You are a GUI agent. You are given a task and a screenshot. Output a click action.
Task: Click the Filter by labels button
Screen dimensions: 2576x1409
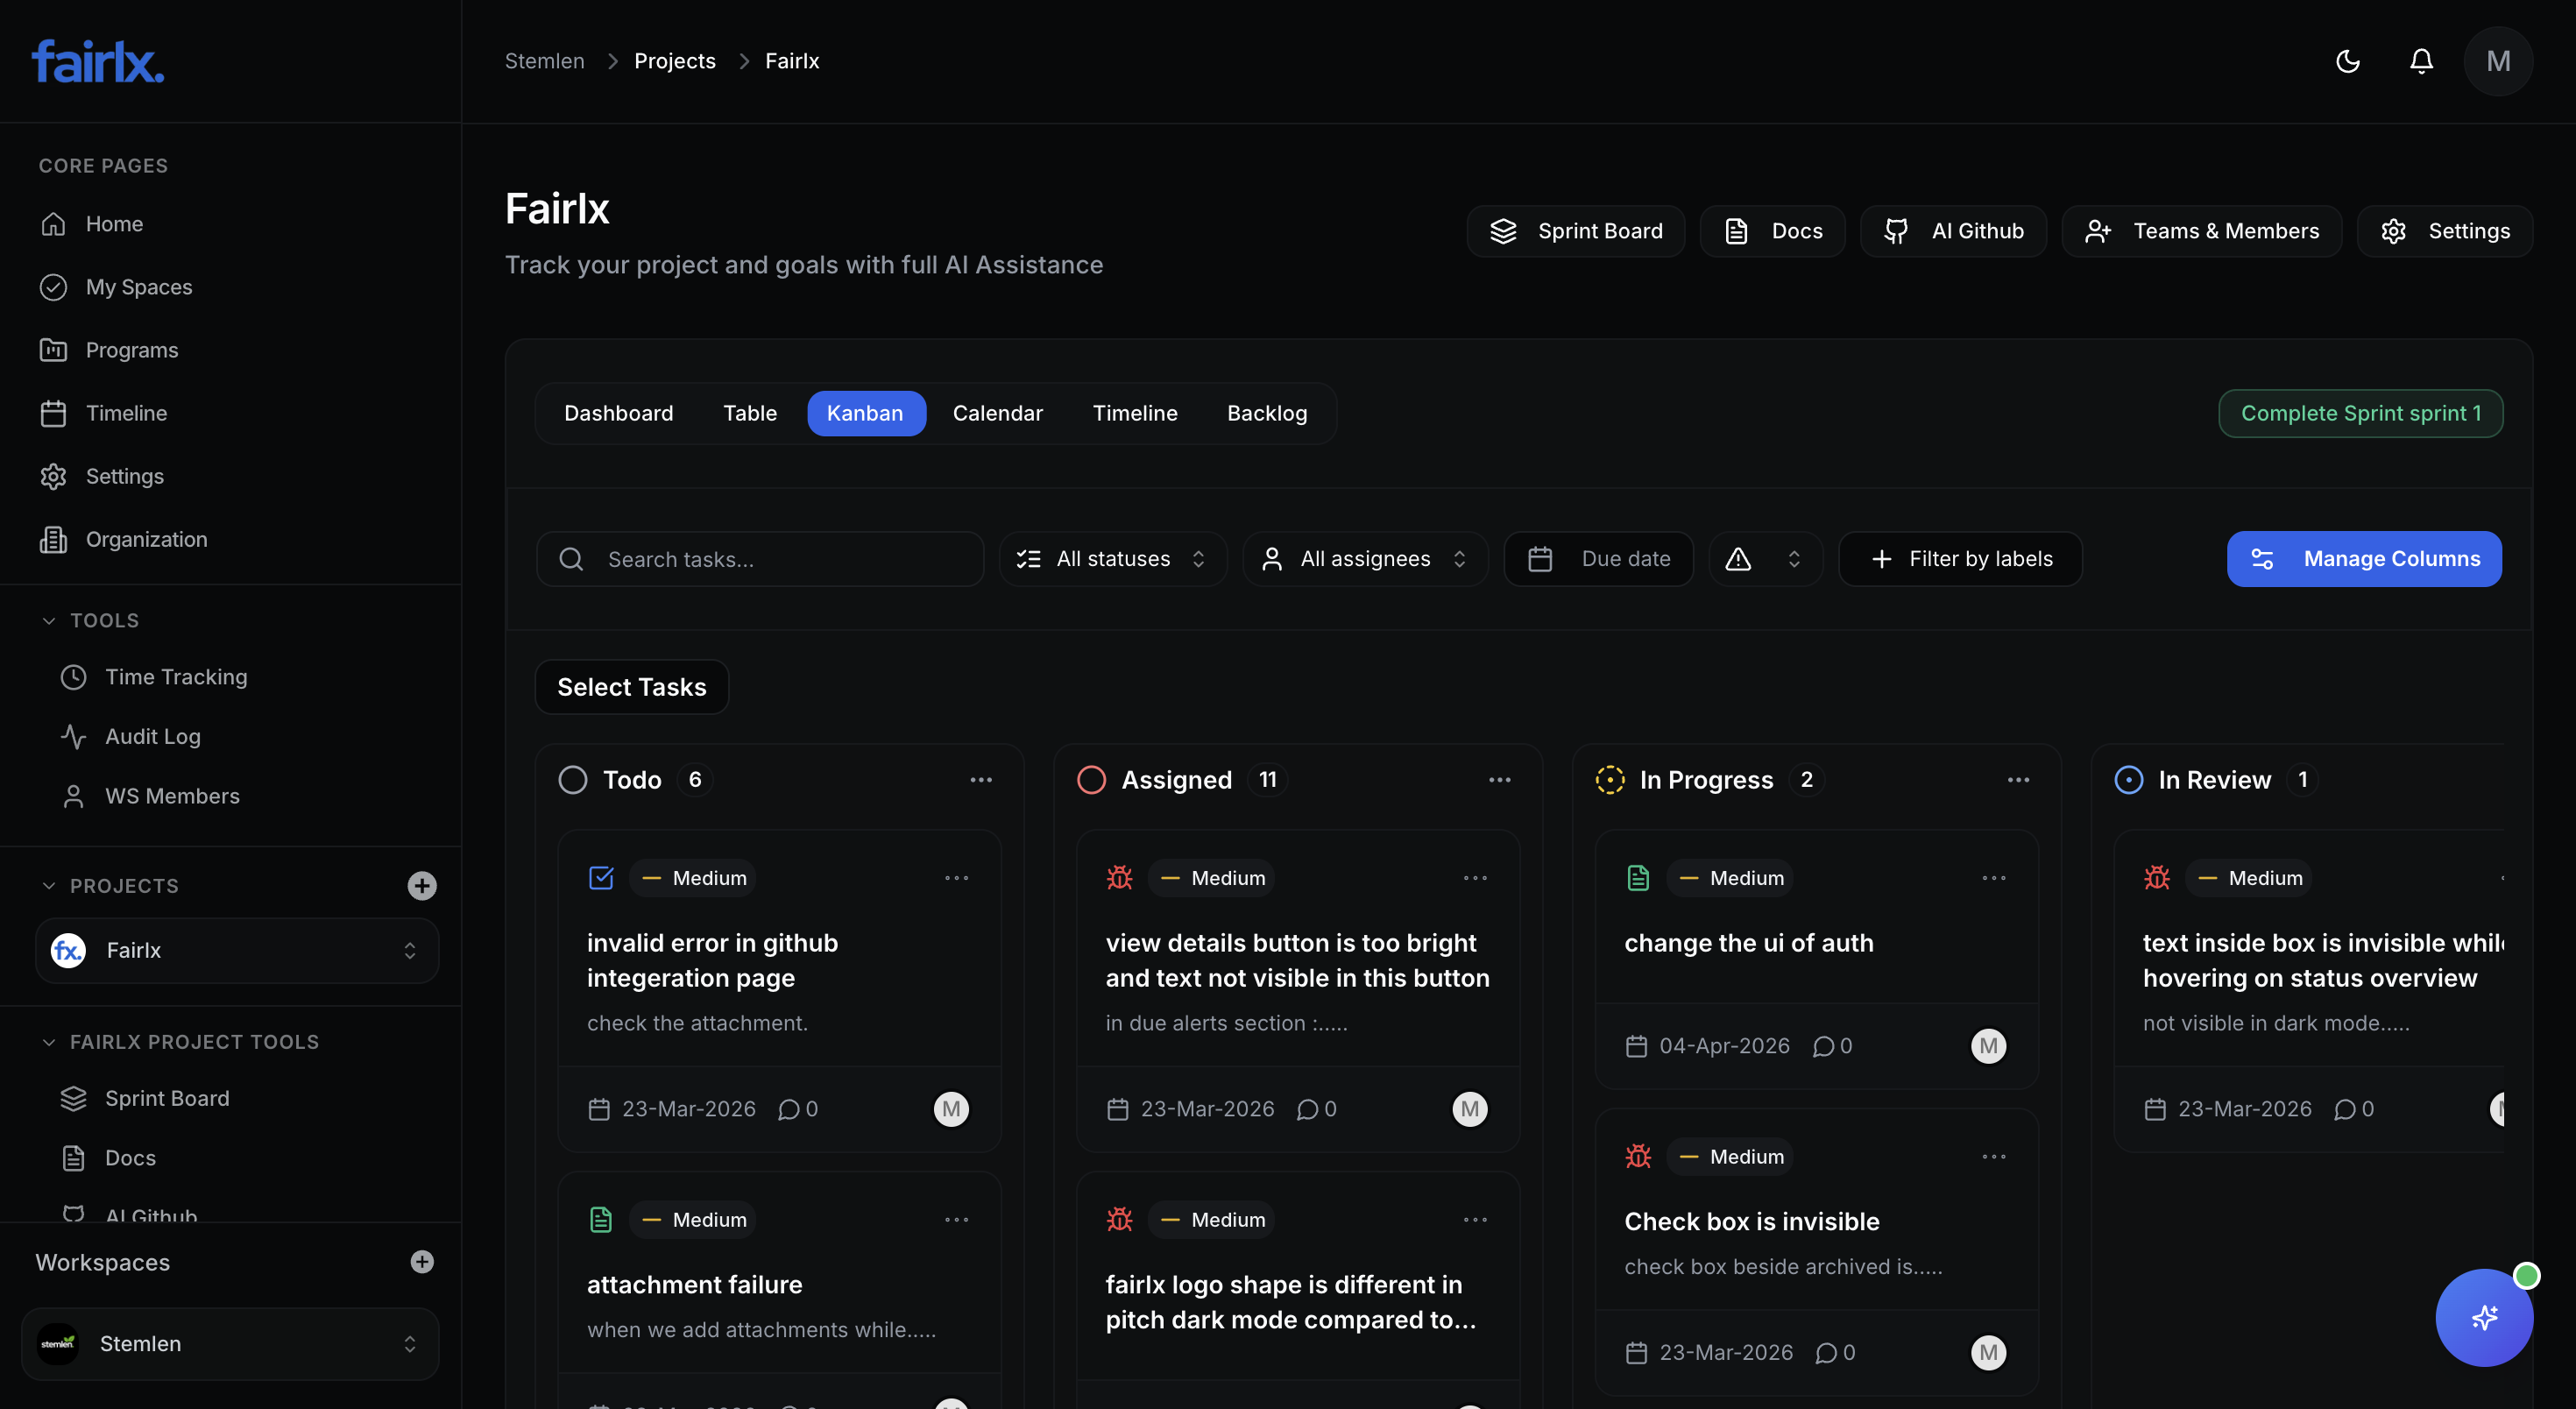1961,559
